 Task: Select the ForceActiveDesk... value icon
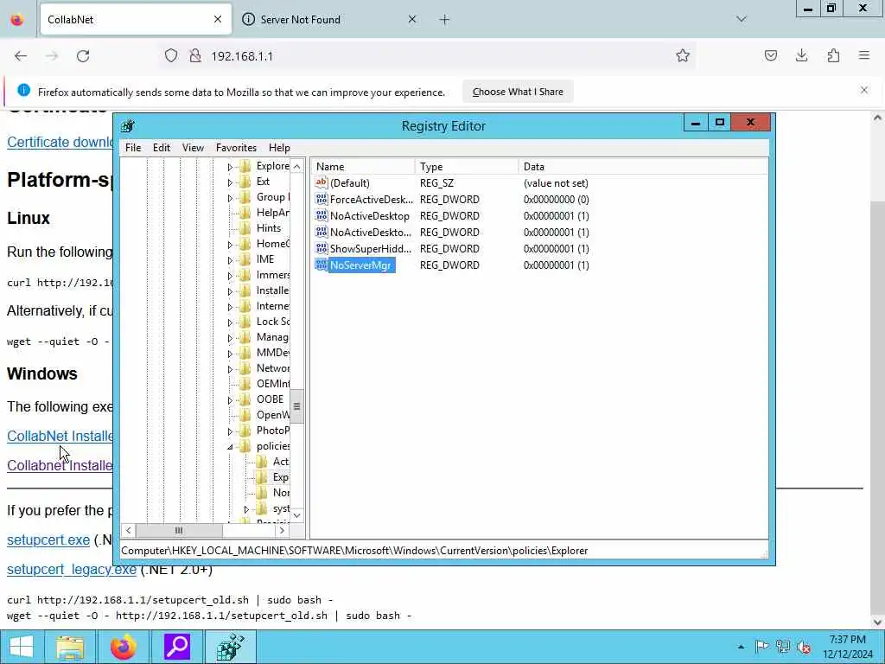[322, 199]
